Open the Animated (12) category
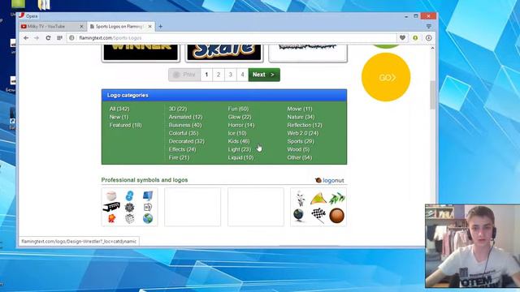Image resolution: width=520 pixels, height=292 pixels. click(x=185, y=117)
